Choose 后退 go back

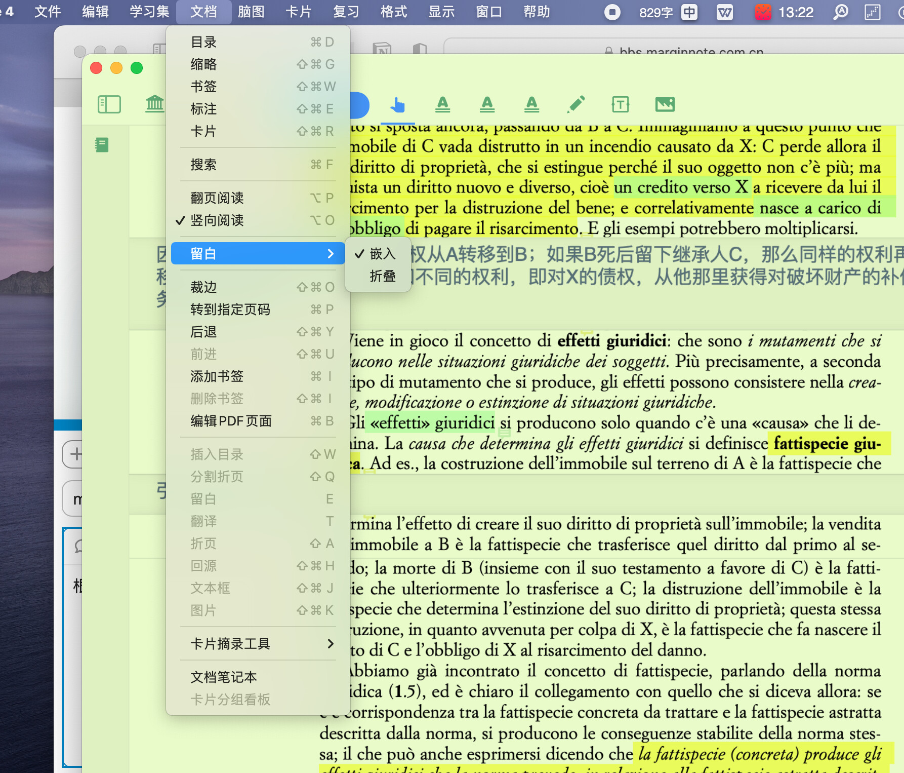[x=258, y=332]
